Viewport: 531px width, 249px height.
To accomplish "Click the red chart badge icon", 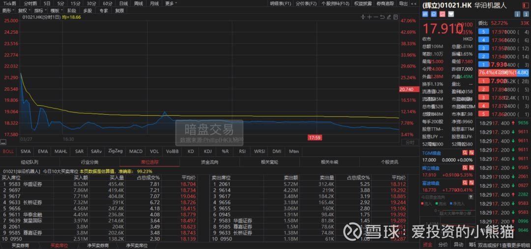I will point(442,14).
